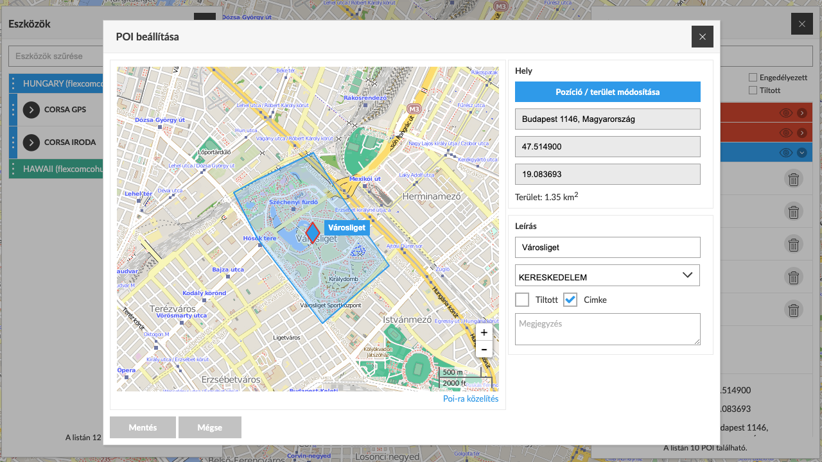Close the right-side POI list panel

click(802, 24)
